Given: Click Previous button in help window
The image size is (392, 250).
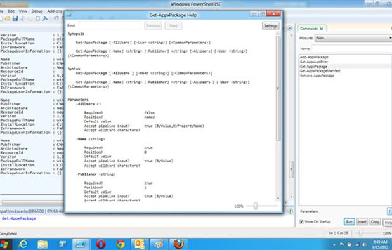Looking at the screenshot, I should click(153, 26).
